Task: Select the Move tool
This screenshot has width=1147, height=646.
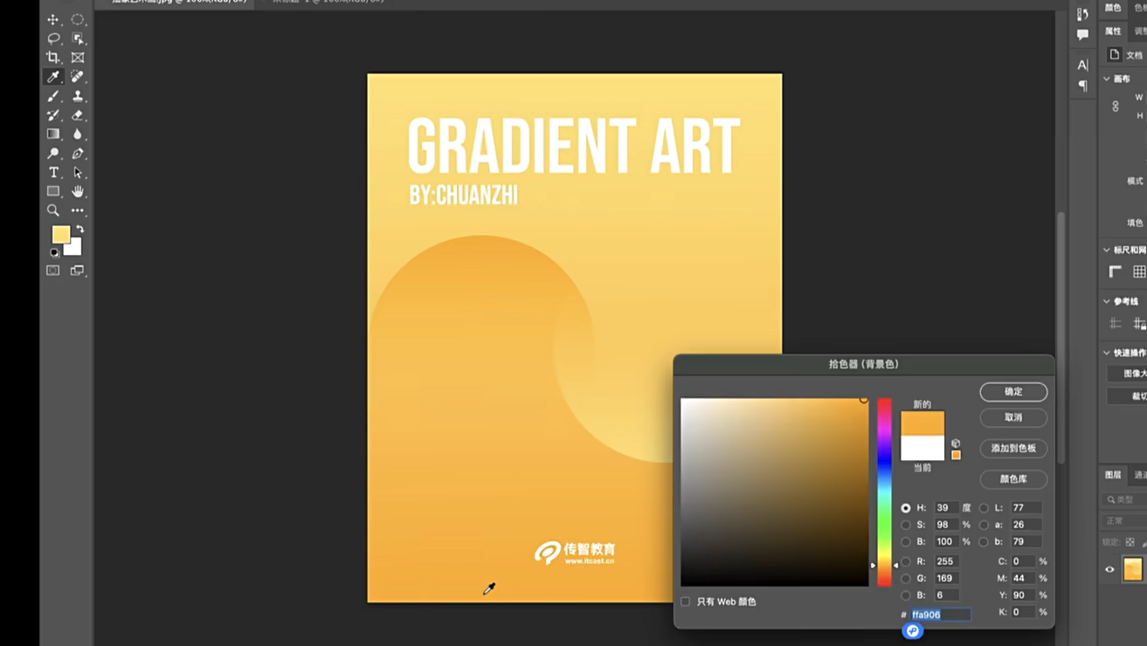Action: coord(53,19)
